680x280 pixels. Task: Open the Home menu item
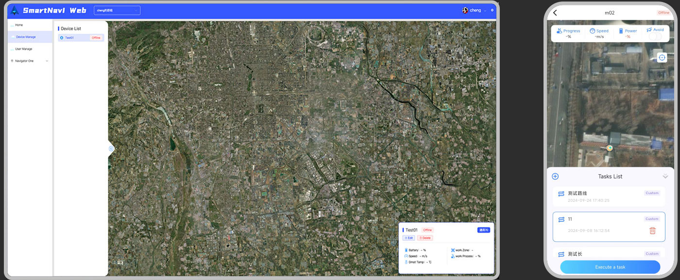point(19,25)
